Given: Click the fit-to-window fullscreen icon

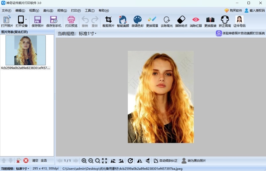Looking at the screenshot, I should pyautogui.click(x=104, y=161).
